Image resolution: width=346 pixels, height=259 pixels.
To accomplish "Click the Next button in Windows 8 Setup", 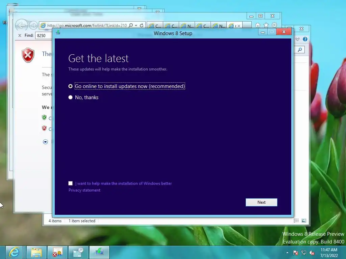I will tap(261, 202).
